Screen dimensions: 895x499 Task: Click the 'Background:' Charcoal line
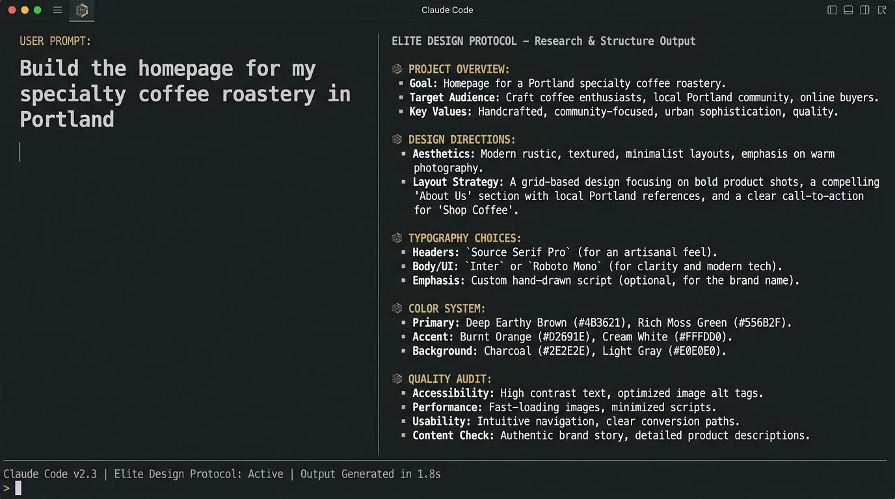570,351
